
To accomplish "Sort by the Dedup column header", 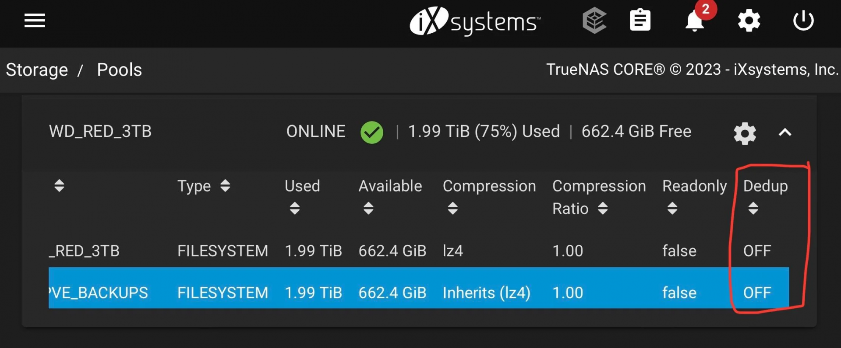I will pyautogui.click(x=765, y=196).
